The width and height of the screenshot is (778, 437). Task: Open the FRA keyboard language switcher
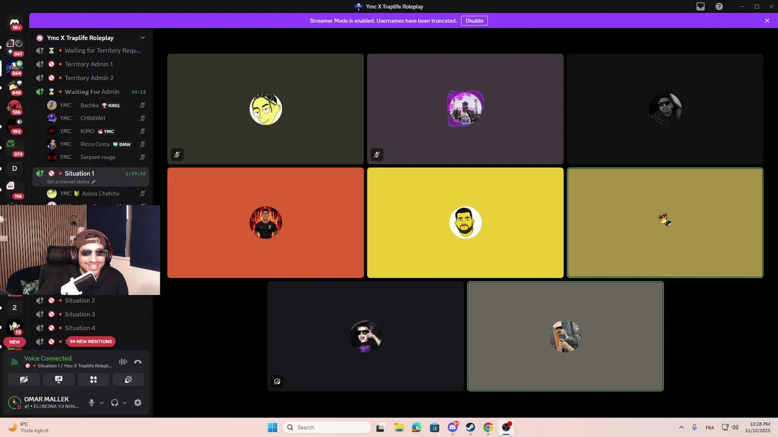(710, 427)
